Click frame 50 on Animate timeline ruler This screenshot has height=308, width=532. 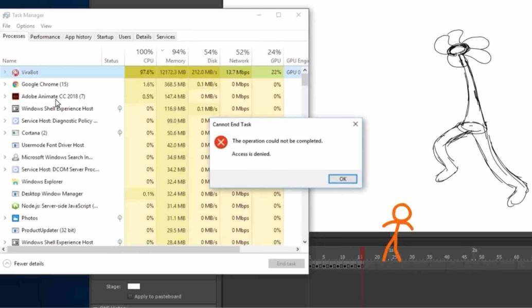(x=482, y=257)
